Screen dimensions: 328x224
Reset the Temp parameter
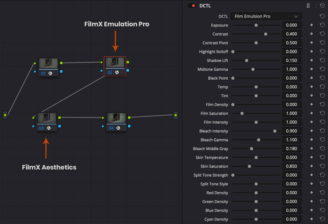[322, 86]
